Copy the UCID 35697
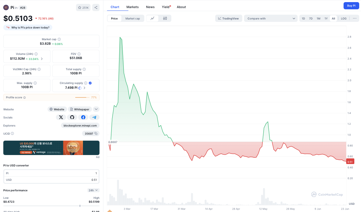 pos(96,133)
